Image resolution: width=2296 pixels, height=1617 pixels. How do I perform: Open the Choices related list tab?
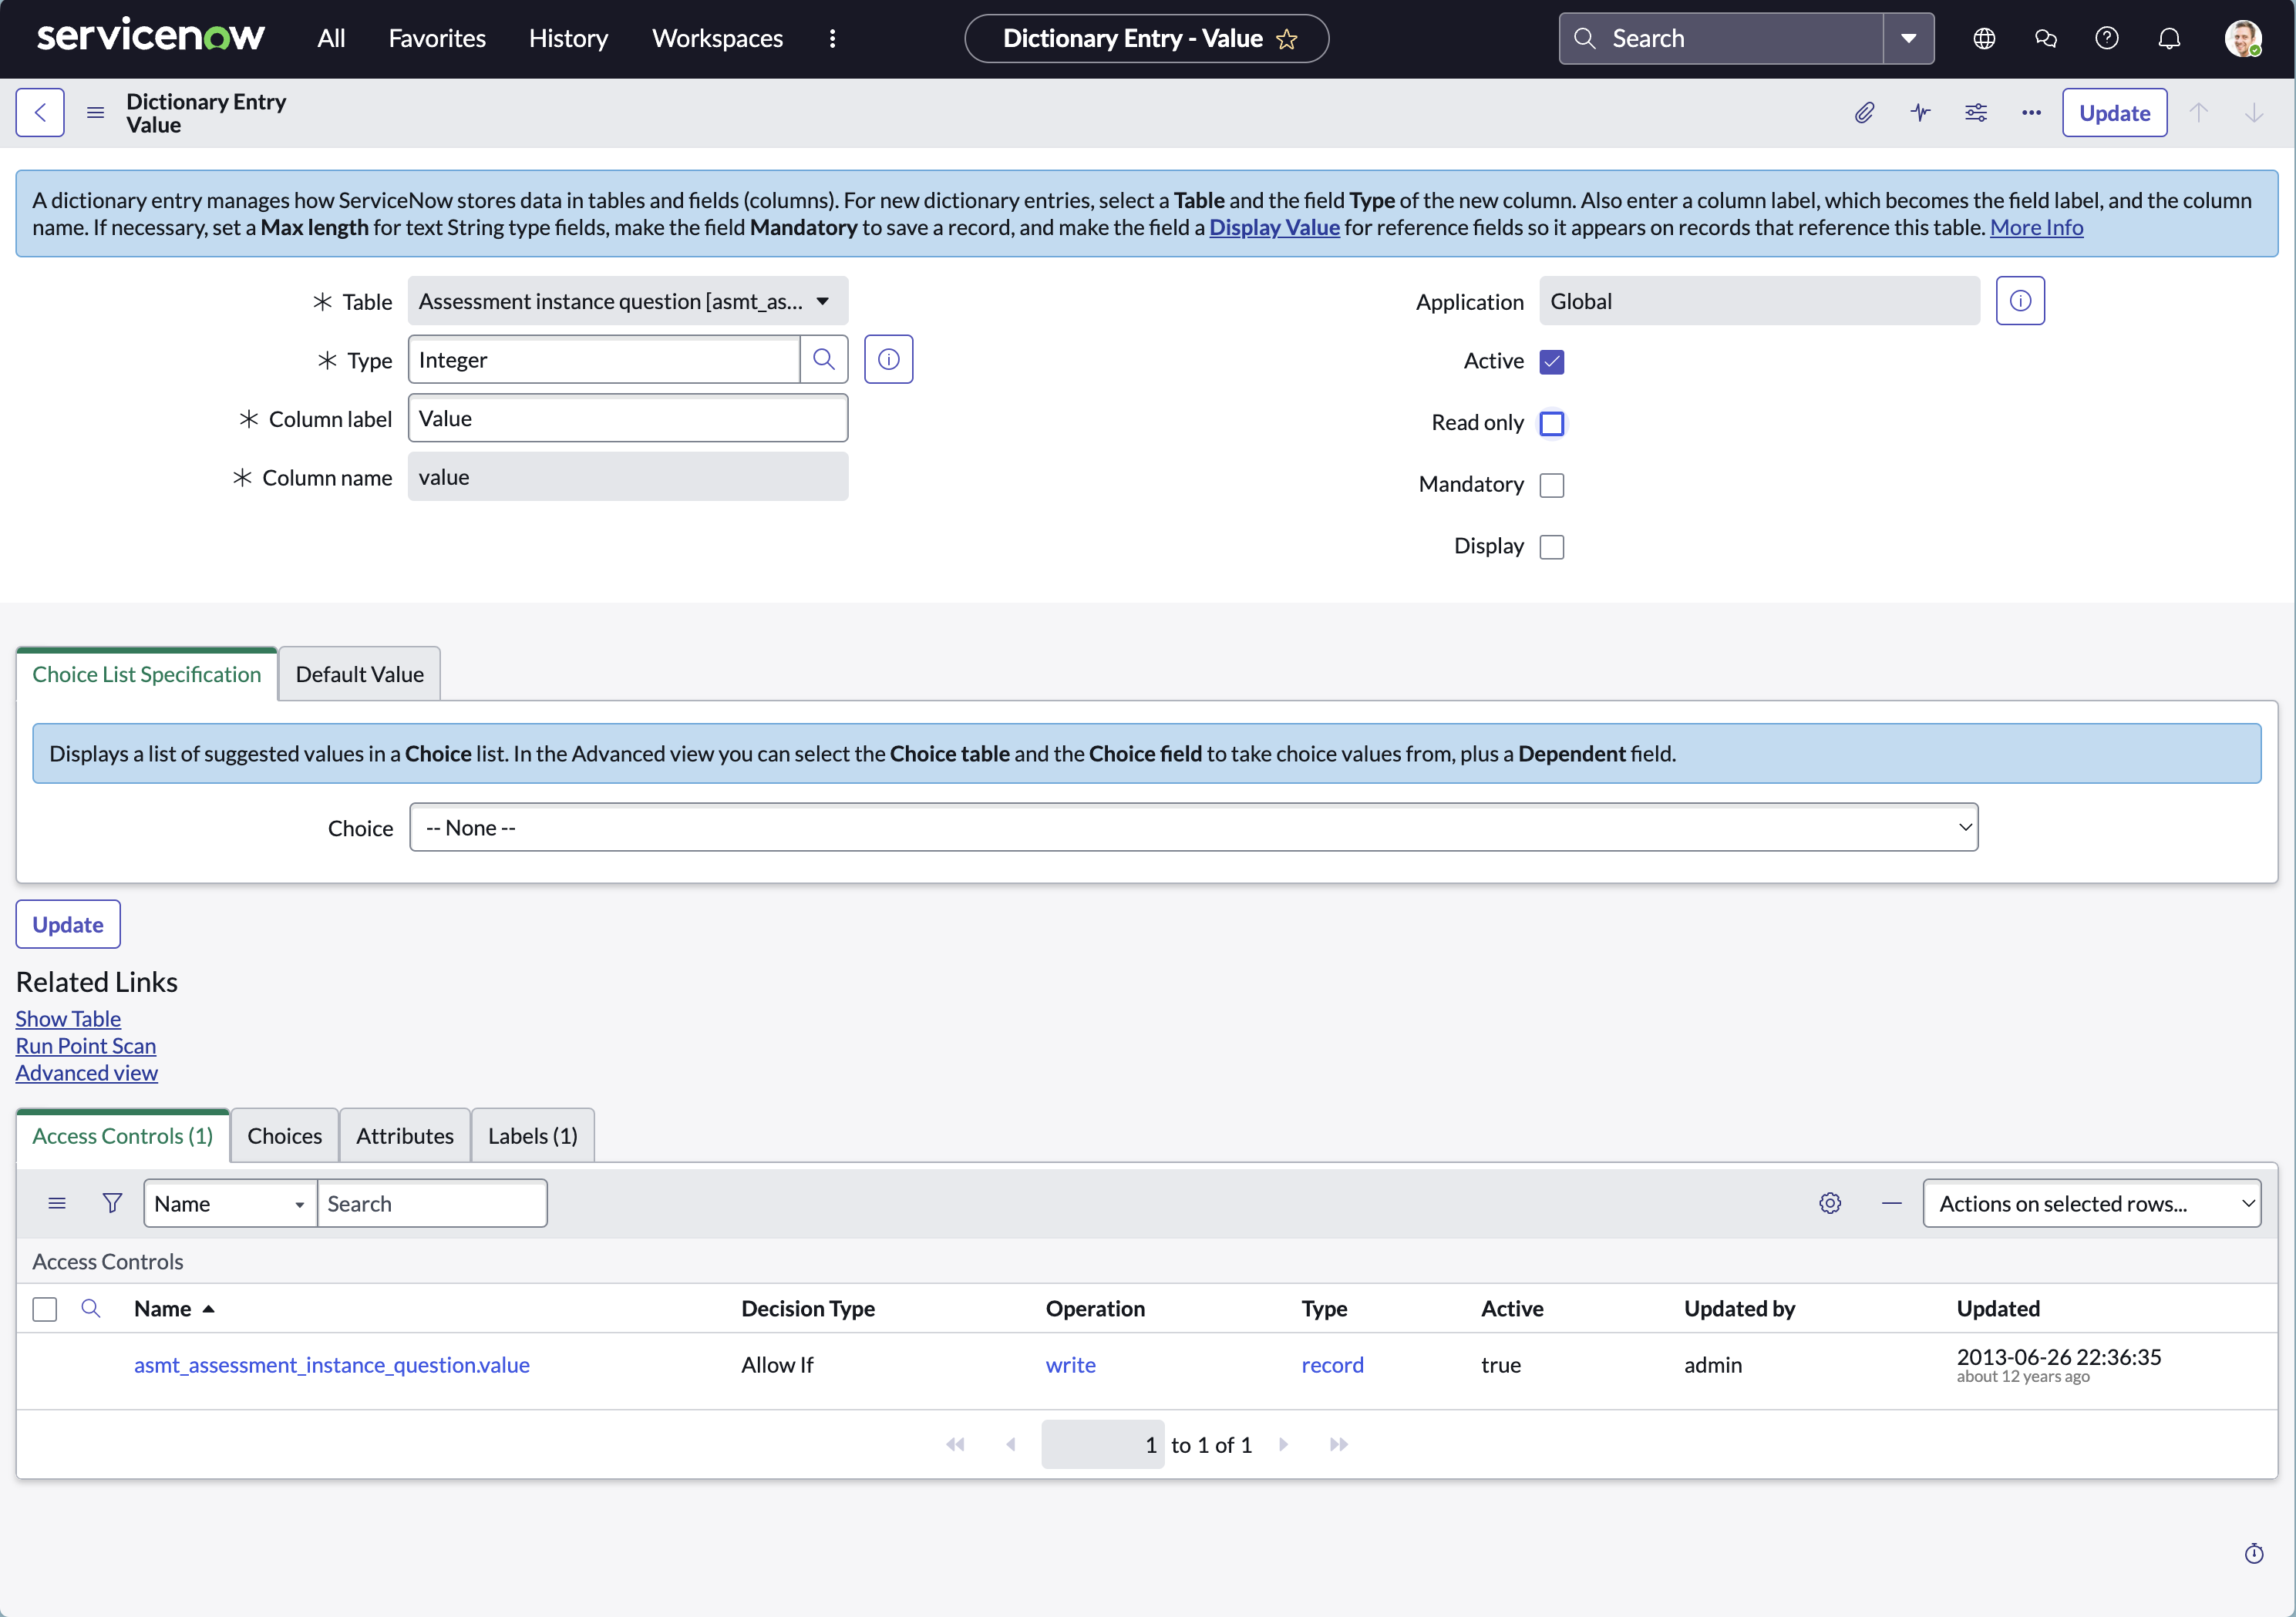284,1136
